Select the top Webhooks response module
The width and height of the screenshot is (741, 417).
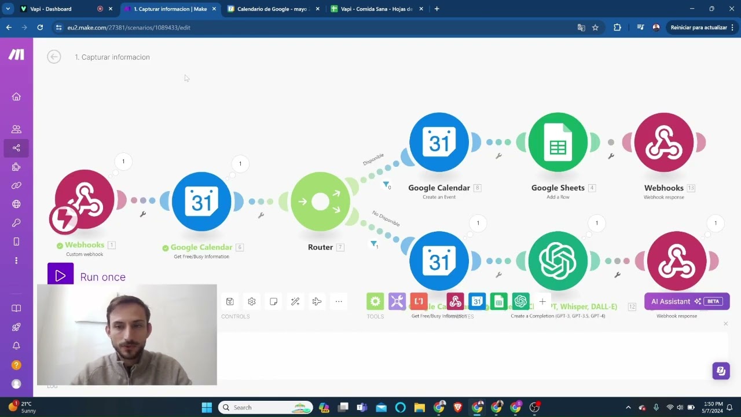click(x=663, y=142)
